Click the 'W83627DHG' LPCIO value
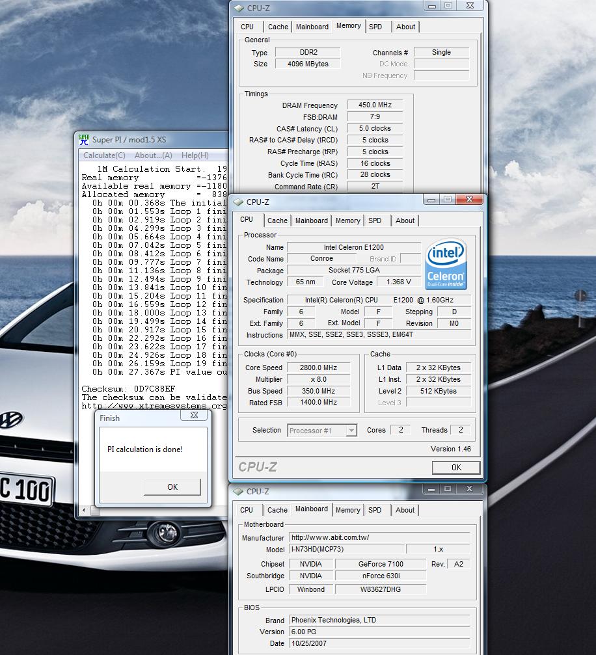Viewport: 596px width, 655px height. (x=381, y=589)
